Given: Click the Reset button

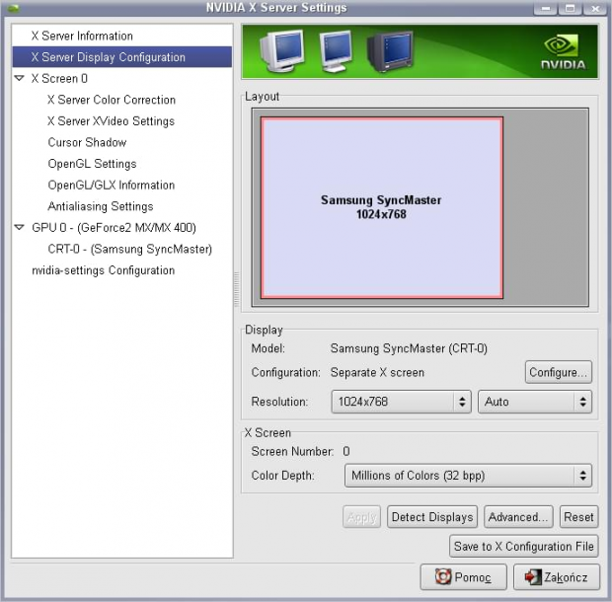Looking at the screenshot, I should coord(578,517).
